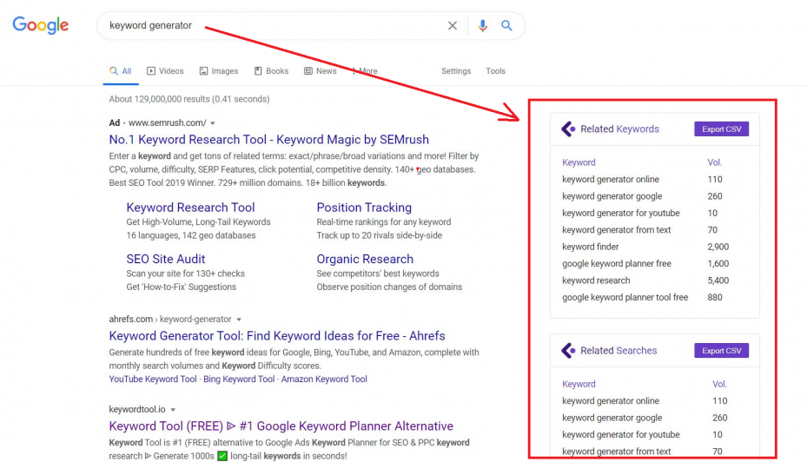Select 'keyword generator google' in Related Keywords
Viewport: 807px width, 462px height.
[x=612, y=196]
